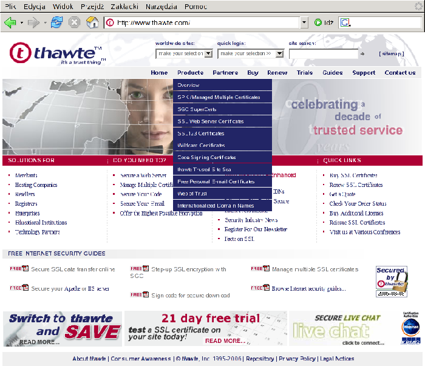Select Web of Trust menu entry

222,194
